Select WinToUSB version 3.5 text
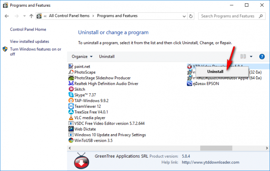Image resolution: width=270 pixels, height=171 pixels. 93,141
